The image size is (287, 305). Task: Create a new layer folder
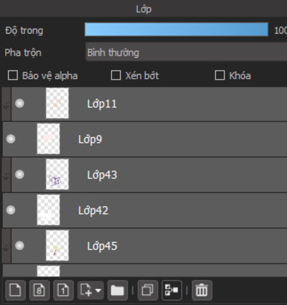pos(117,290)
